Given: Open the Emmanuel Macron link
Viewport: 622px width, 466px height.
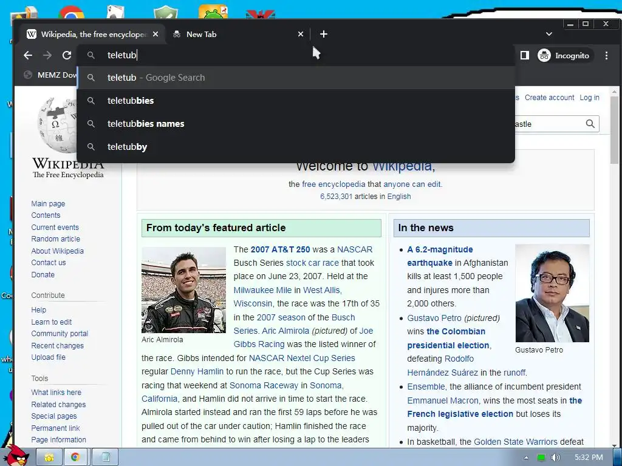Looking at the screenshot, I should click(443, 400).
